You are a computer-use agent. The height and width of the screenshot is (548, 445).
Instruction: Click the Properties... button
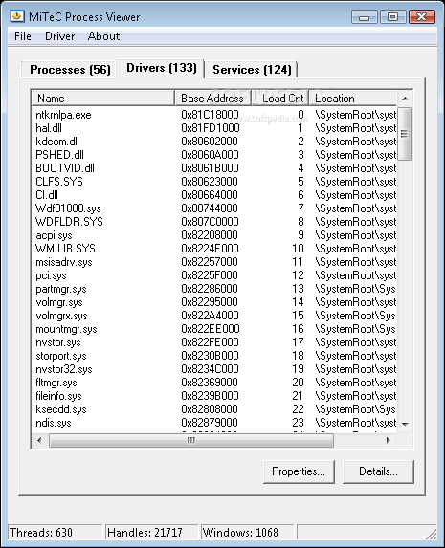point(299,471)
